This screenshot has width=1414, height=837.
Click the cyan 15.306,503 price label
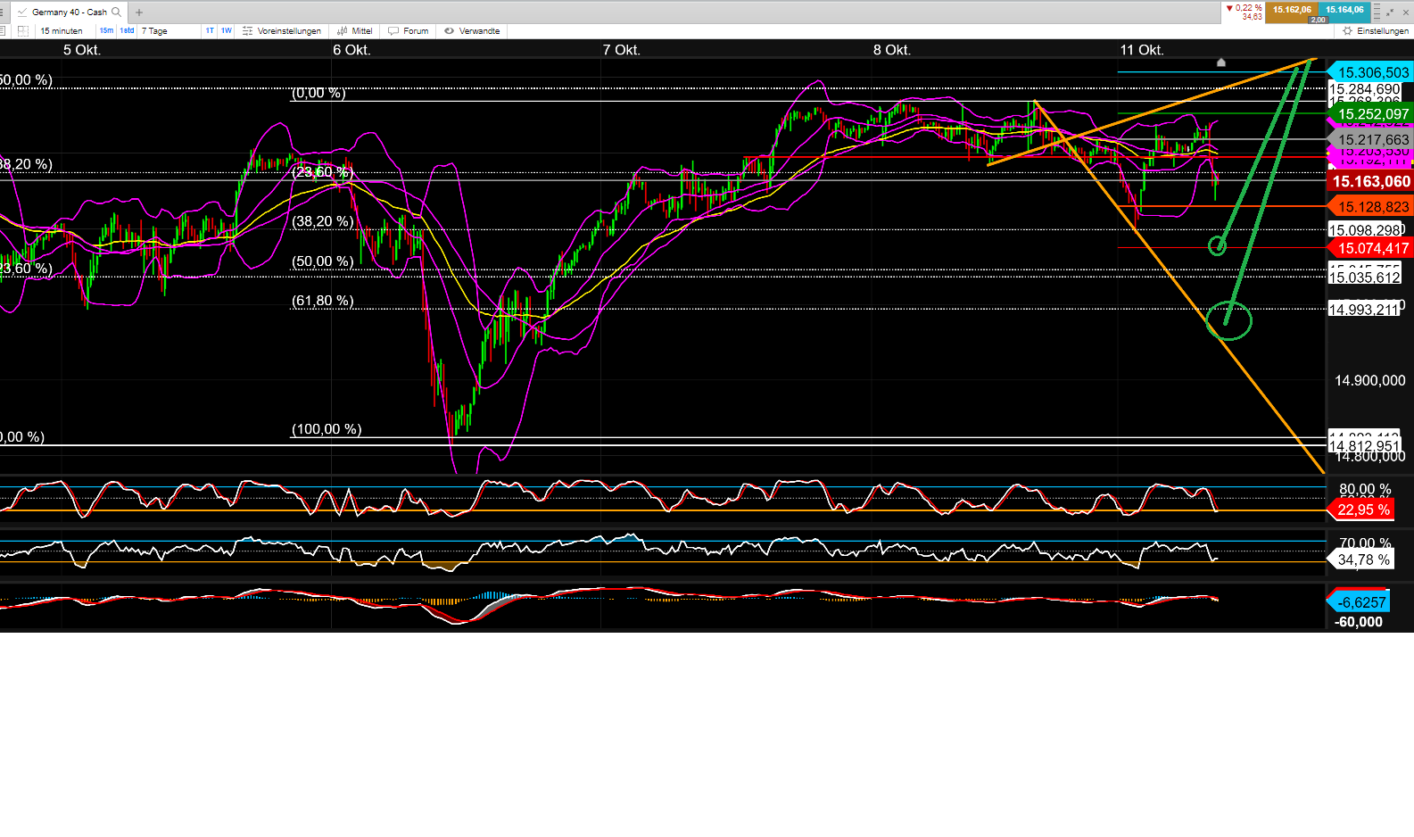(x=1372, y=72)
